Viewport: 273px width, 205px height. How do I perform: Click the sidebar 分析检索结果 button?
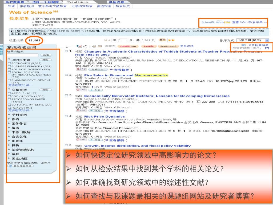(x=20, y=166)
